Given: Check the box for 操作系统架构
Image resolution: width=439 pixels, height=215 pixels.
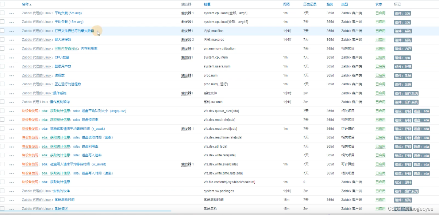Looking at the screenshot, I should tap(2, 102).
